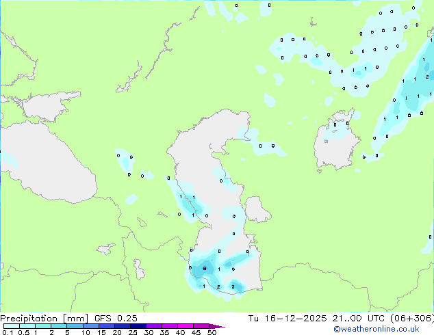Select the legend swatch between 2 and 5
Screen dimensions: 434x335
pyautogui.click(x=59, y=326)
